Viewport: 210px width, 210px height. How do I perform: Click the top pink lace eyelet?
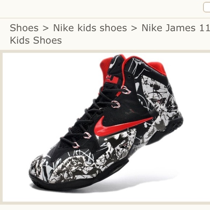[x=126, y=90]
